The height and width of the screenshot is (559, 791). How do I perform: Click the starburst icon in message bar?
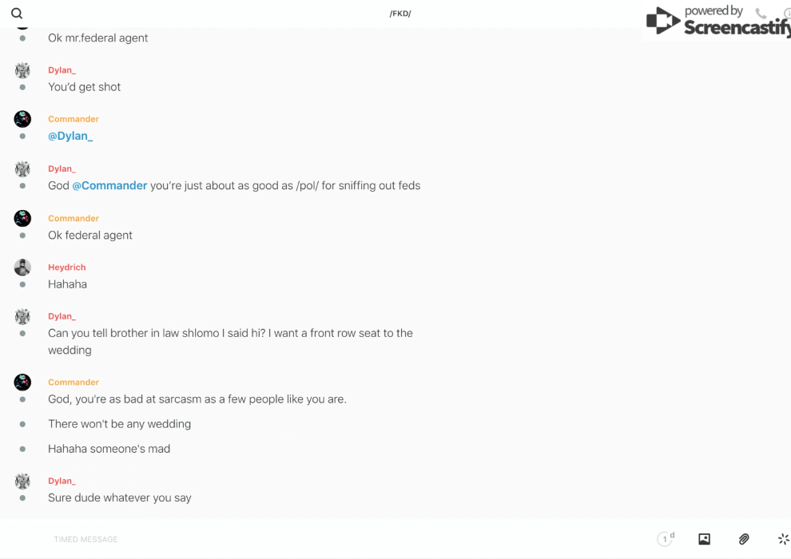point(783,539)
